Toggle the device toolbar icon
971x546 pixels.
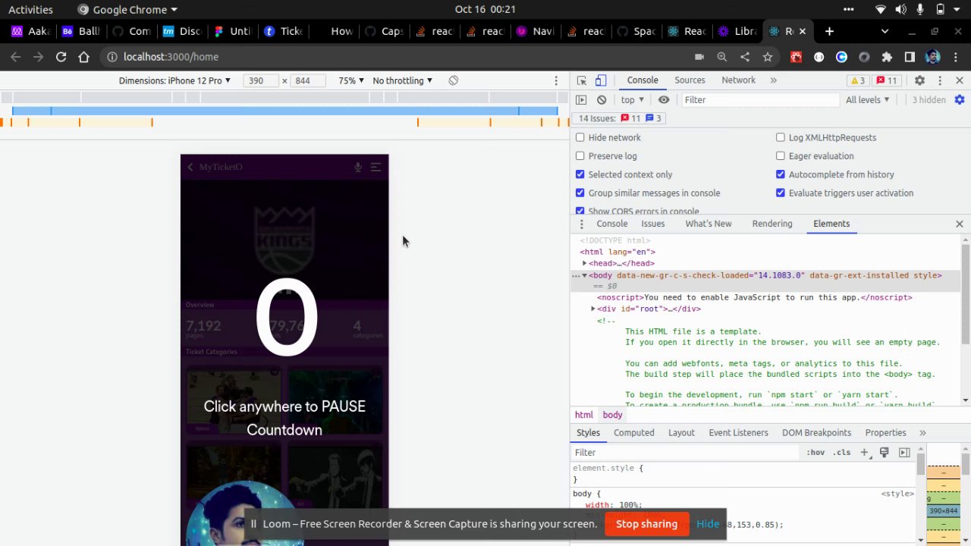[600, 80]
